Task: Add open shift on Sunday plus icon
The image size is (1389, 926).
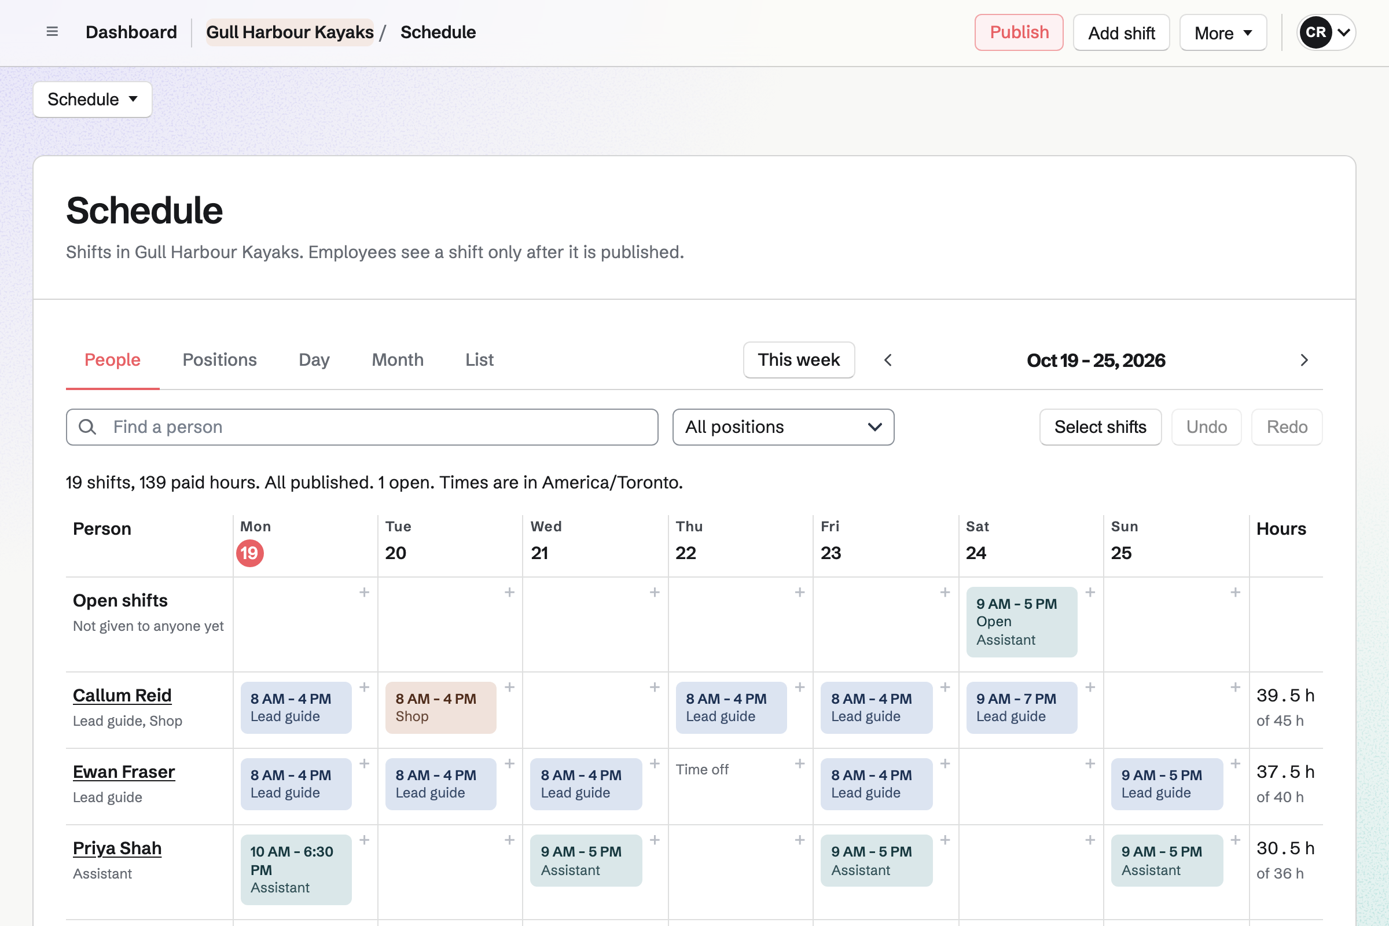Action: click(1235, 592)
